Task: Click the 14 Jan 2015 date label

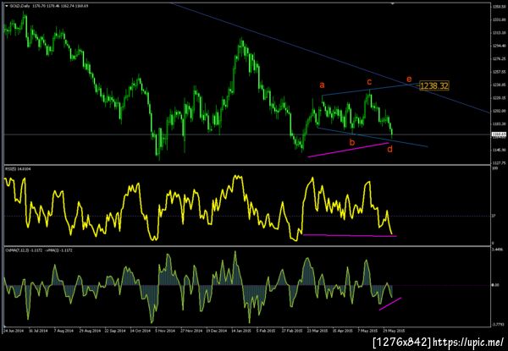Action: coord(240,332)
